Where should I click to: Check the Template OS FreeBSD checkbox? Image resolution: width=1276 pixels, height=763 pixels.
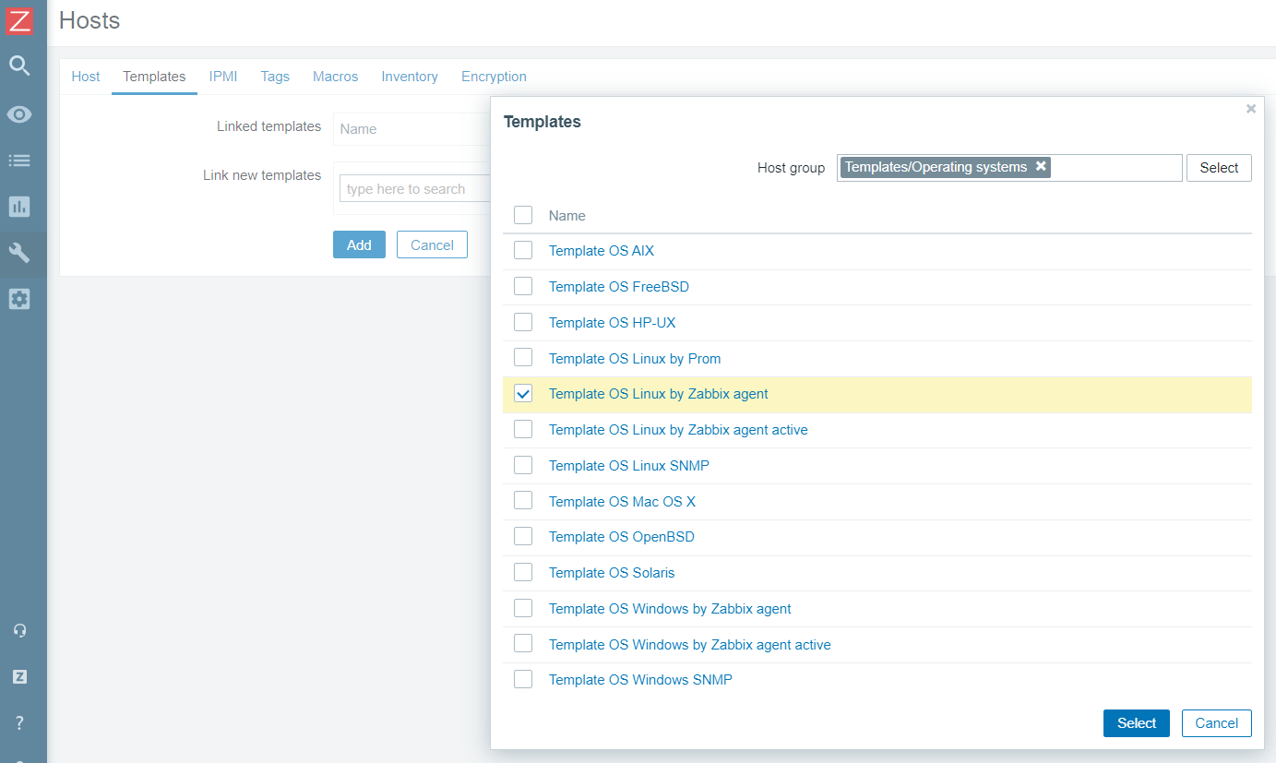point(523,286)
